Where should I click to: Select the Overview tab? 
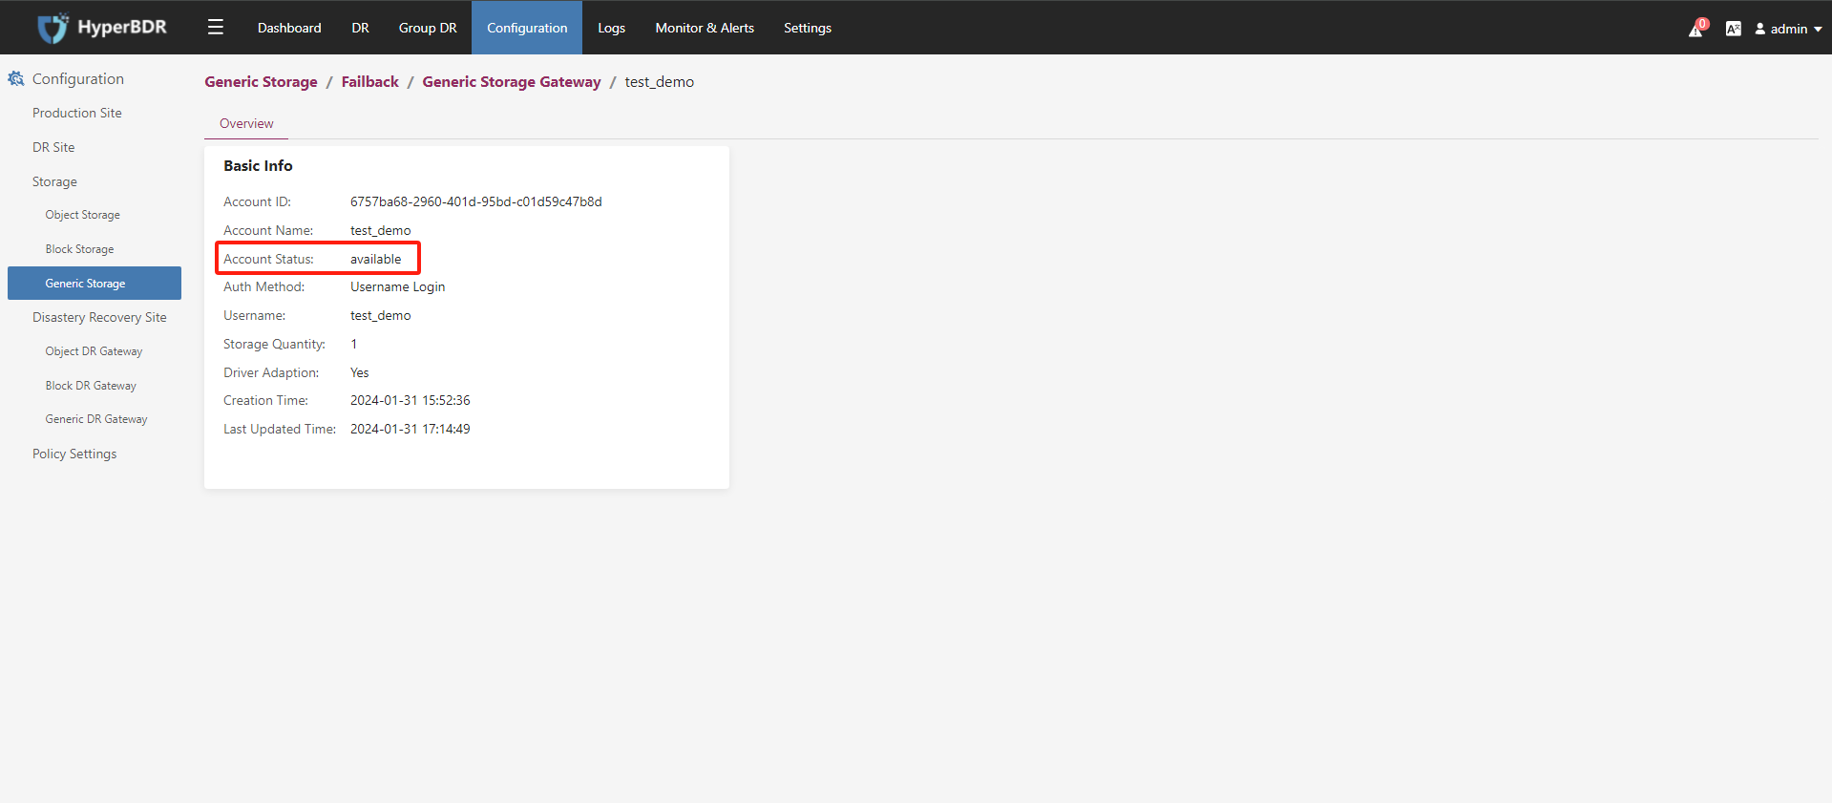click(x=246, y=123)
